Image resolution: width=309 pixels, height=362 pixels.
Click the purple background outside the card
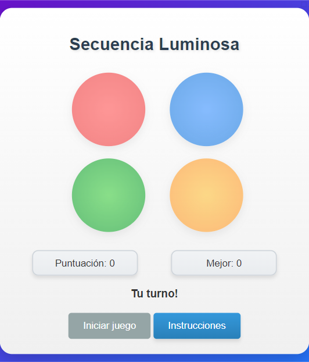tap(154, 358)
